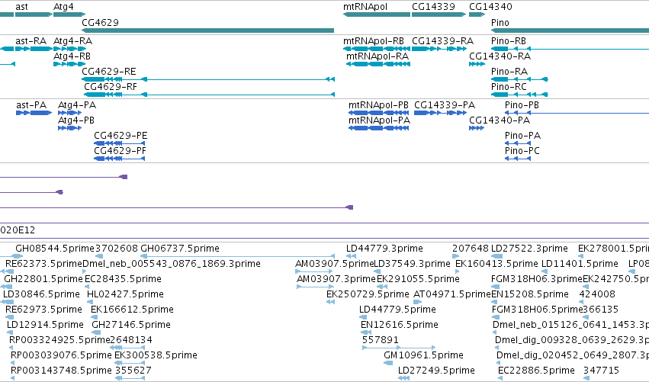
Task: Select the EK250729.5prime EST
Action: coord(368,294)
